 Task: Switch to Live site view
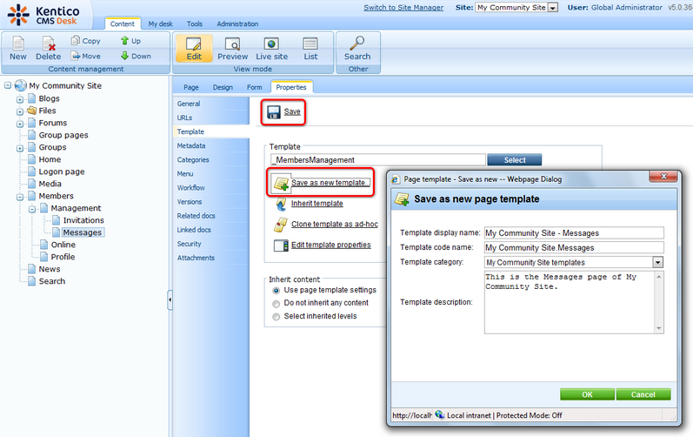[271, 44]
